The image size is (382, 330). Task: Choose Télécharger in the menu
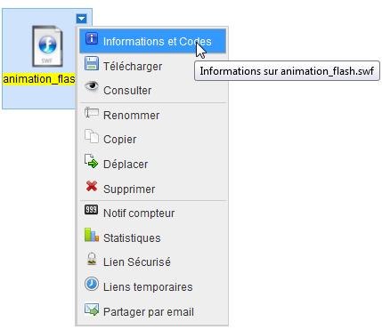tap(153, 66)
